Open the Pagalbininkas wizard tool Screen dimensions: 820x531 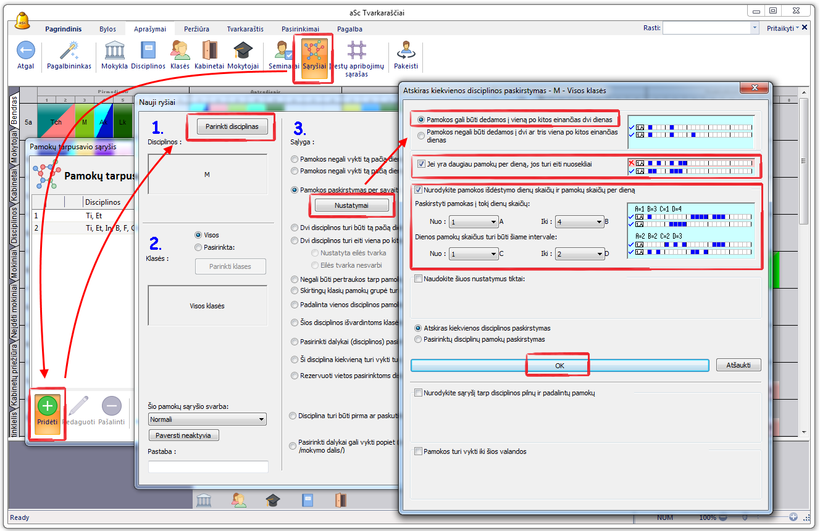69,52
